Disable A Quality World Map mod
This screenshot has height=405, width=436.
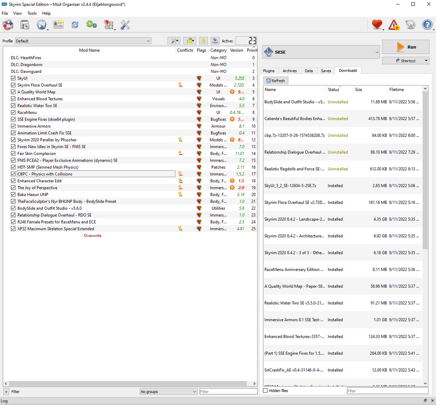click(13, 92)
